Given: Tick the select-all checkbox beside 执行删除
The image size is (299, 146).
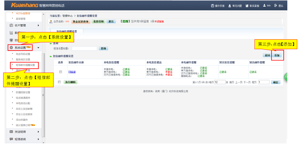Looking at the screenshot, I should point(59,82).
